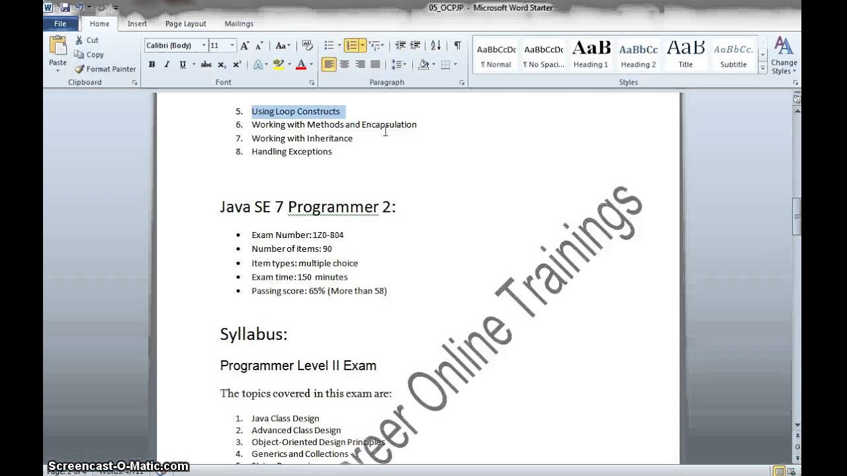Open the Mailings tab

[239, 24]
